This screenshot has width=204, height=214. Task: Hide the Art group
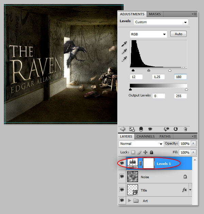click(122, 200)
